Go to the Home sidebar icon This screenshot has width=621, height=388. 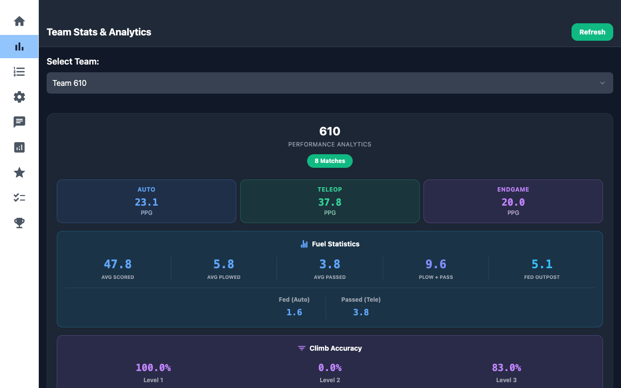click(x=19, y=21)
